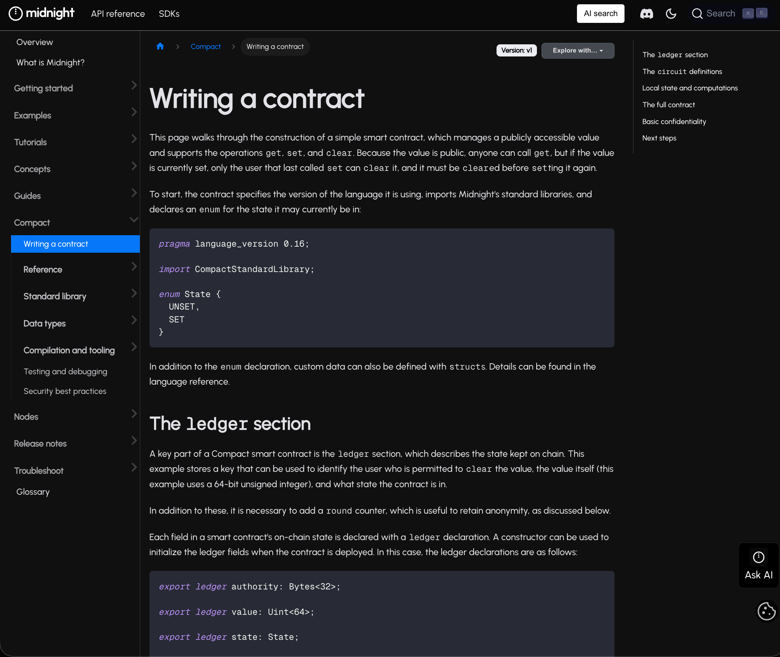Viewport: 780px width, 657px height.
Task: Open the Explore with... dropdown
Action: click(x=577, y=51)
